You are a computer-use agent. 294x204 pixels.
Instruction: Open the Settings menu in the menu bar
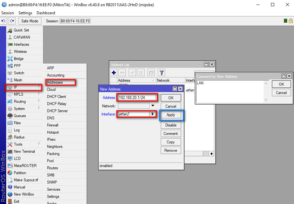25,13
